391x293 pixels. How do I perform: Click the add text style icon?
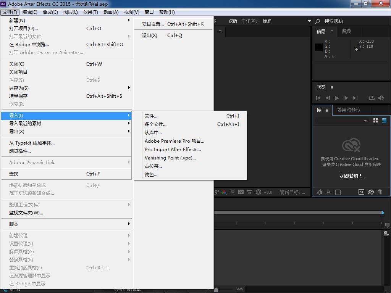click(329, 192)
